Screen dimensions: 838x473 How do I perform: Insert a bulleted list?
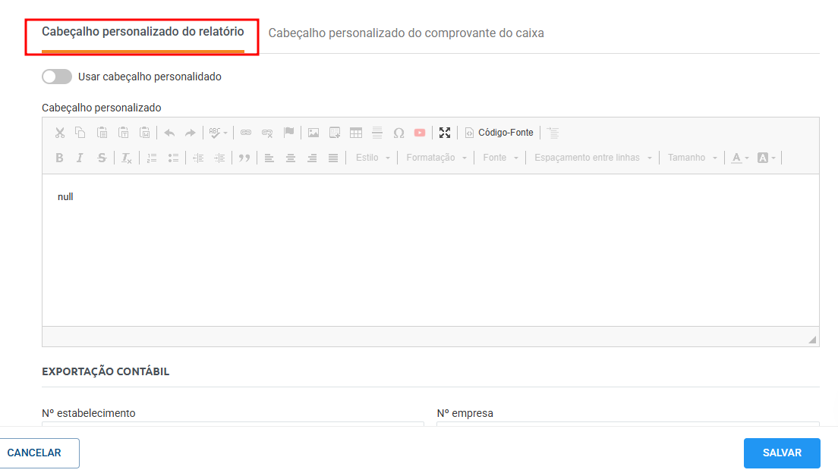(173, 158)
